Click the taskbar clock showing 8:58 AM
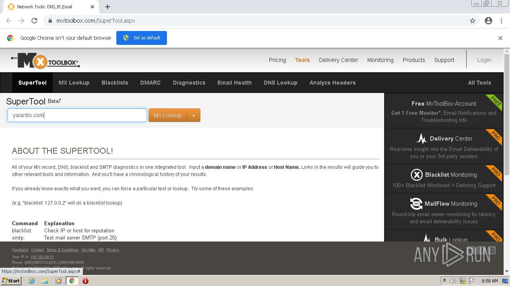The image size is (510, 286). click(x=490, y=281)
